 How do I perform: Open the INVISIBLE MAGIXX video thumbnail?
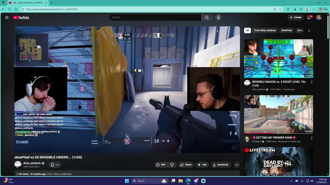click(x=279, y=58)
